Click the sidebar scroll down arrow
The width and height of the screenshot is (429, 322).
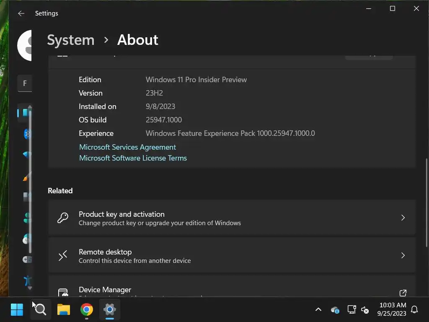tap(30, 288)
